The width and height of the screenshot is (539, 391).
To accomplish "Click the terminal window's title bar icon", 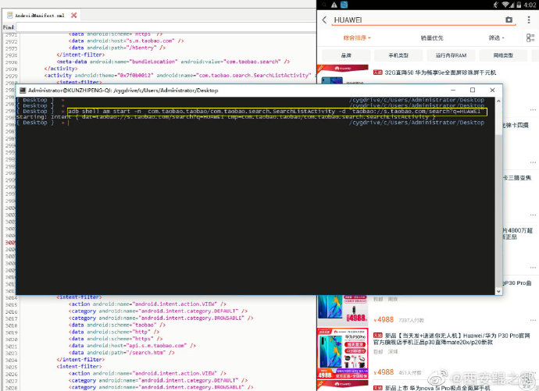I will [x=23, y=91].
